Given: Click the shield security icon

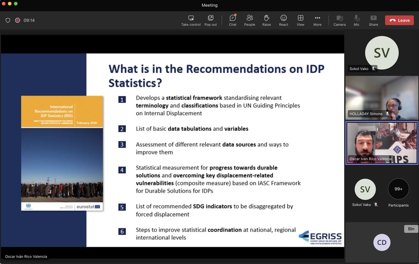Looking at the screenshot, I should click(x=8, y=20).
